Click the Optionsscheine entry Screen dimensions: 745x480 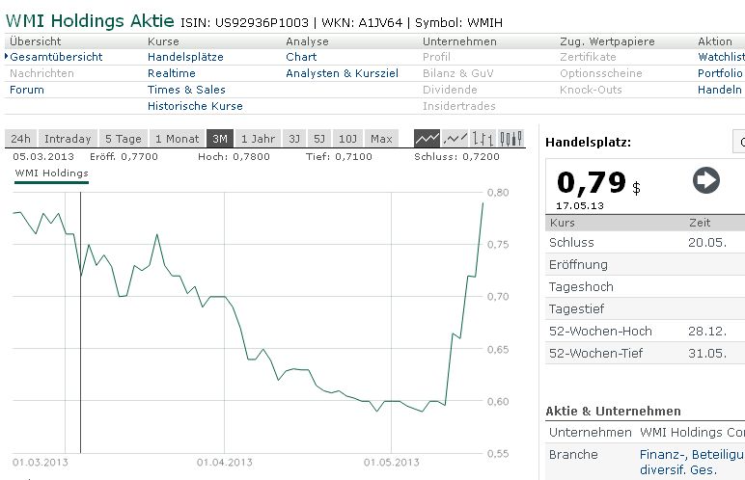pyautogui.click(x=600, y=73)
